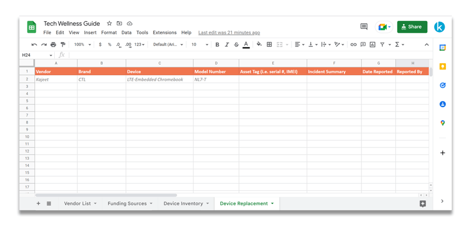Click the Move to folder icon
This screenshot has height=232, width=474.
pyautogui.click(x=119, y=23)
